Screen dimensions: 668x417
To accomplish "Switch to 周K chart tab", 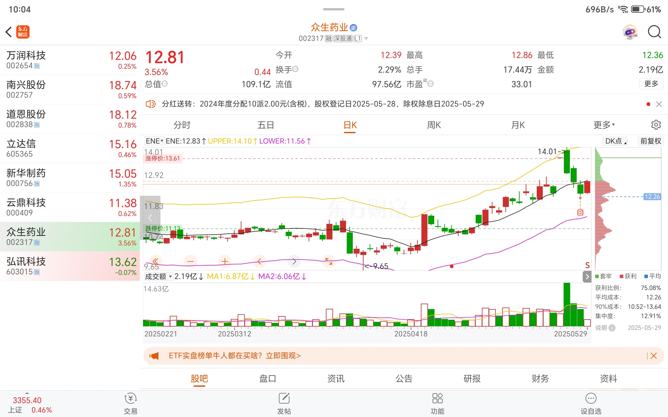I will tap(434, 125).
